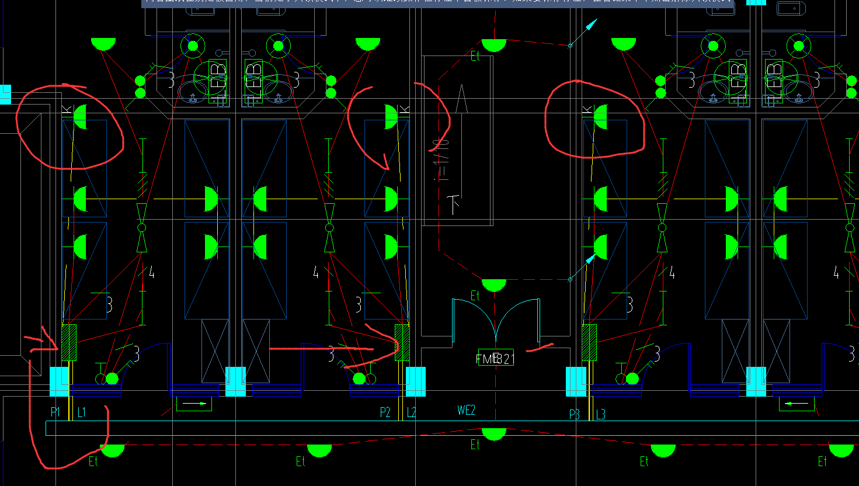Select K-marked lamp in room above P2

pyautogui.click(x=391, y=117)
